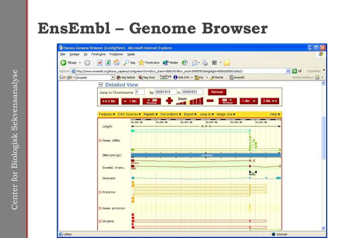Open the Funktioner menu

coord(116,54)
